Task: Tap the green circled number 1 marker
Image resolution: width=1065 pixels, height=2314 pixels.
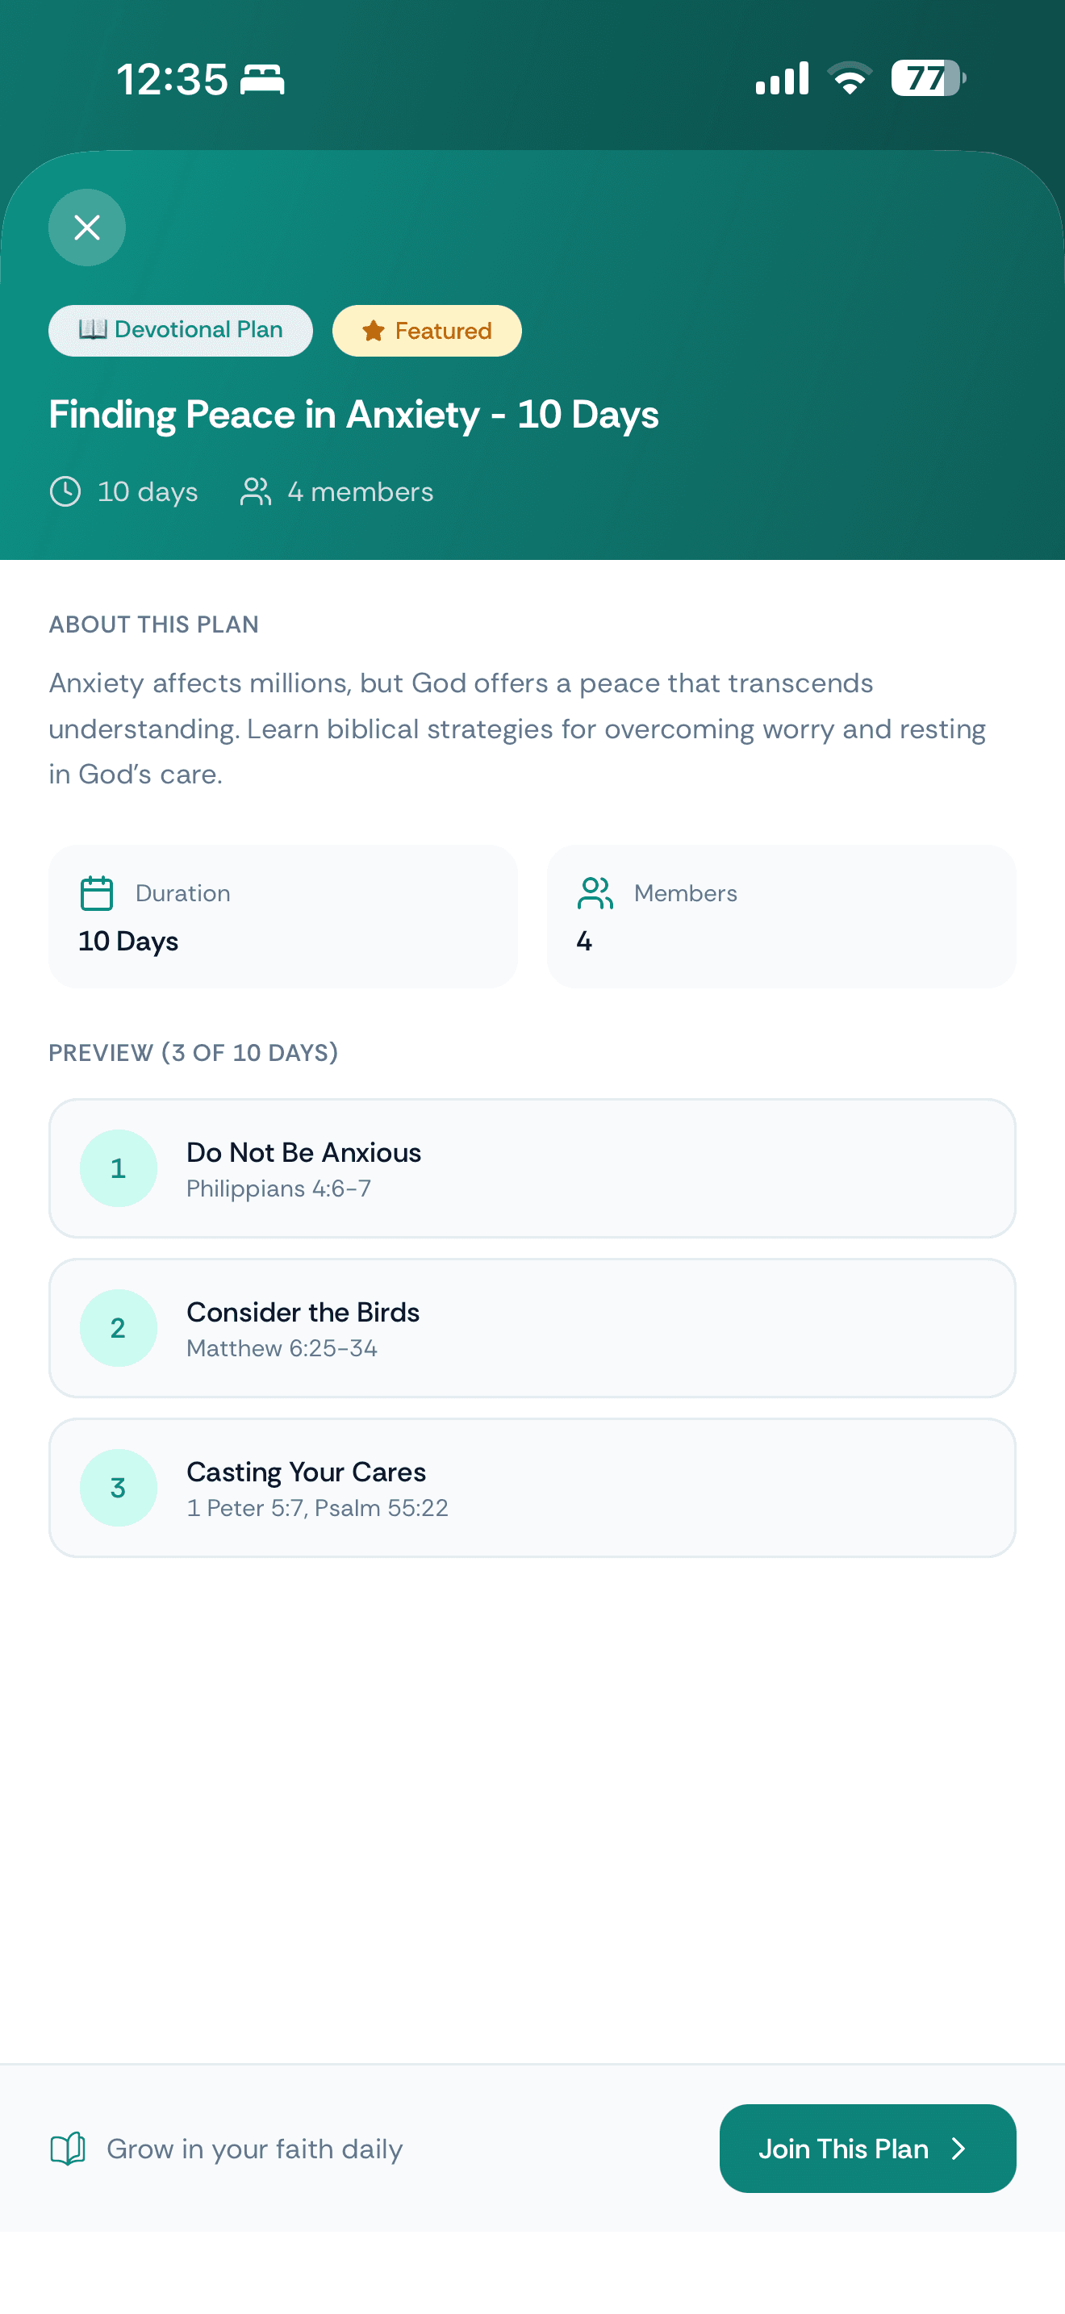Action: pyautogui.click(x=119, y=1167)
